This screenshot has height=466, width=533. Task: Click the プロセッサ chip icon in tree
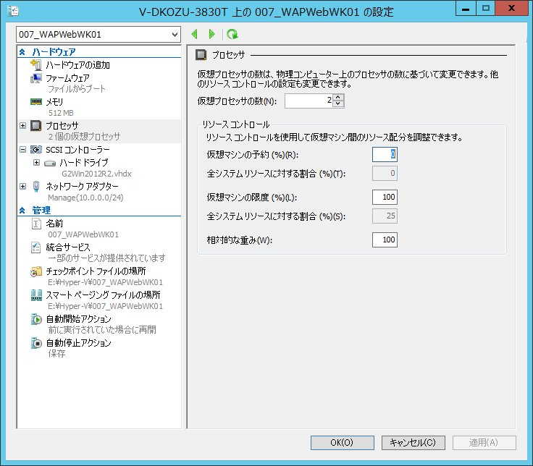click(x=36, y=126)
